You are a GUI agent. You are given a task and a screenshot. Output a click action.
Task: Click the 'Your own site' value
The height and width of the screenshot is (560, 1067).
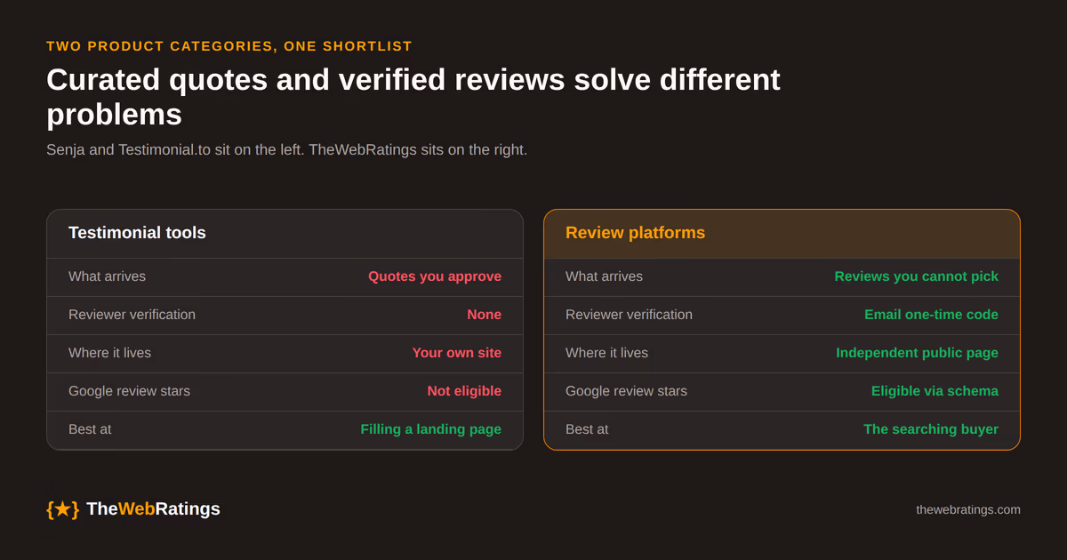(457, 353)
